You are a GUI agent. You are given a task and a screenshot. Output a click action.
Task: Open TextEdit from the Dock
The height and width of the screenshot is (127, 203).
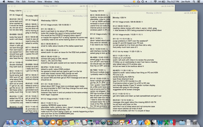pos(135,122)
